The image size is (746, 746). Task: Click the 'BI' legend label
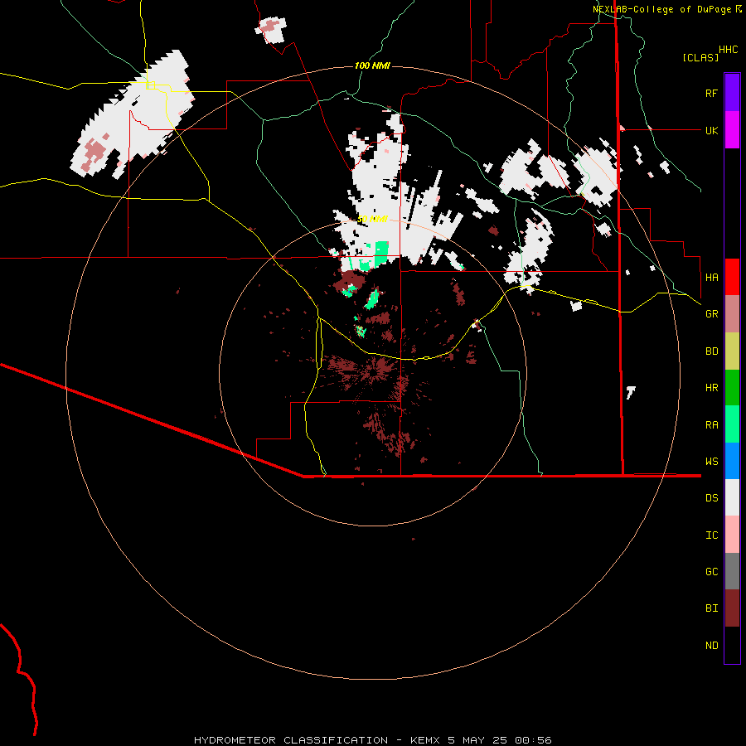coord(711,608)
